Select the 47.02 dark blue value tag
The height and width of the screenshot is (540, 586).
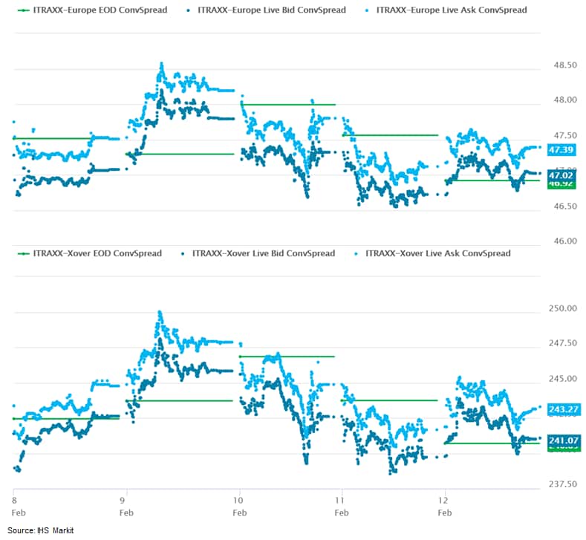point(560,175)
